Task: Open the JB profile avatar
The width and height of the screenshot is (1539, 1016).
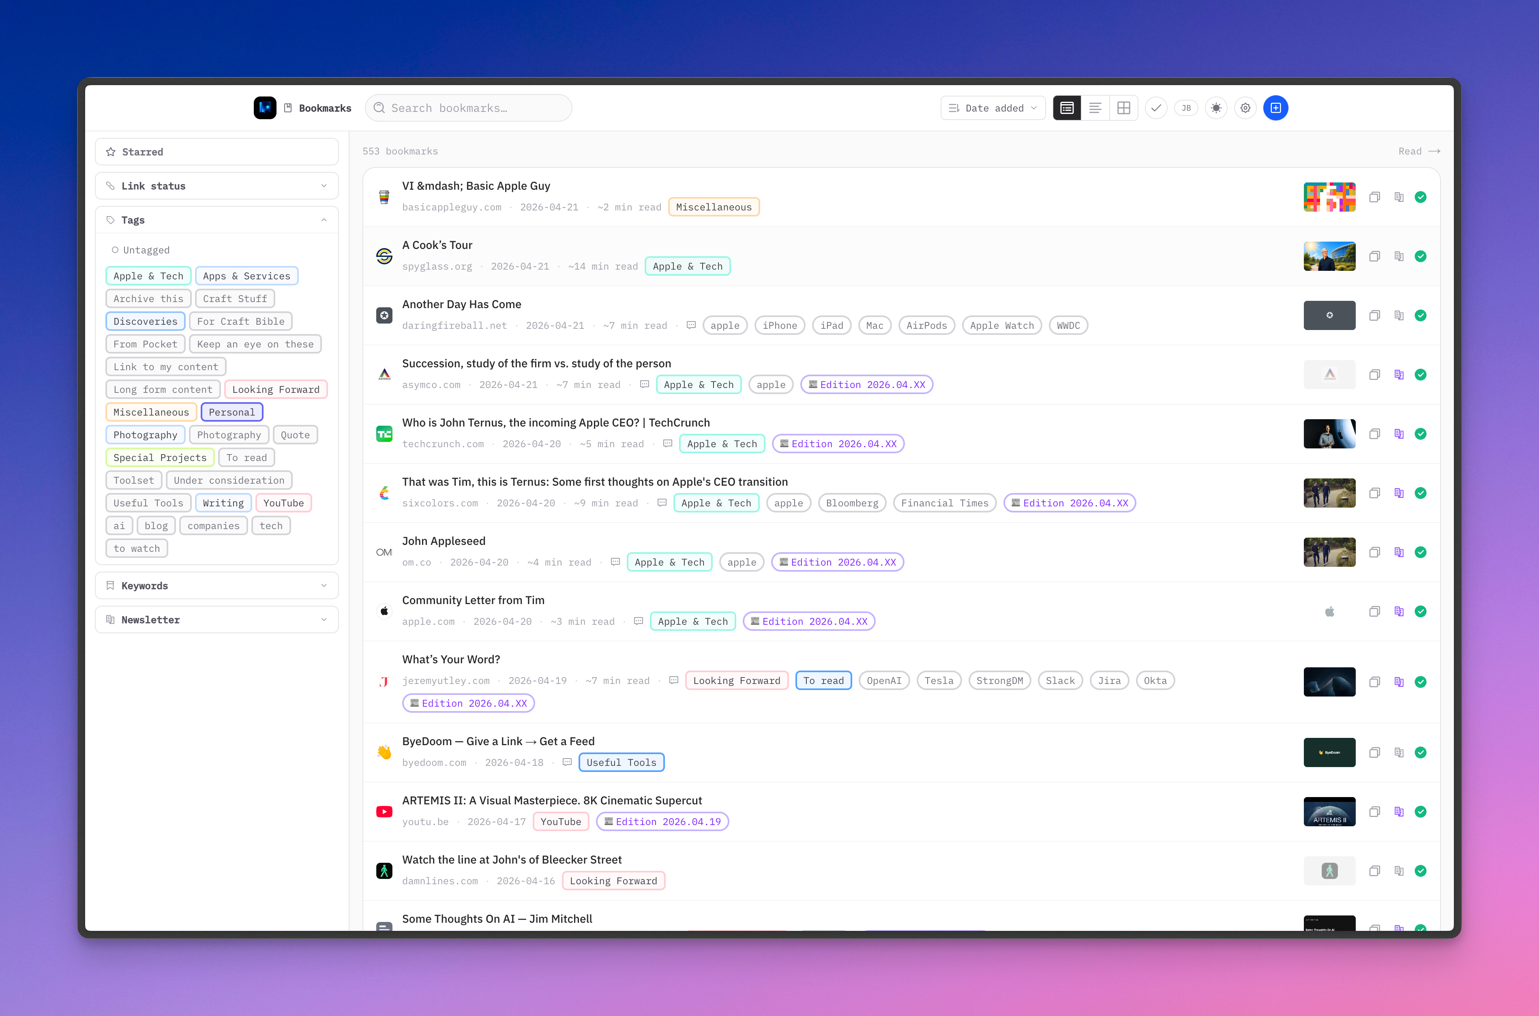Action: (1186, 107)
